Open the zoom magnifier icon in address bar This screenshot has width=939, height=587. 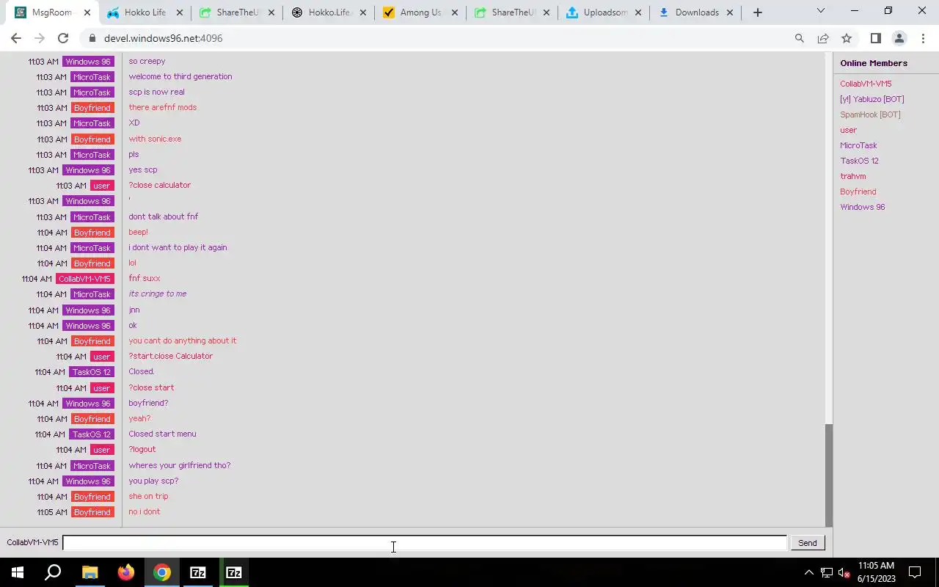click(800, 38)
